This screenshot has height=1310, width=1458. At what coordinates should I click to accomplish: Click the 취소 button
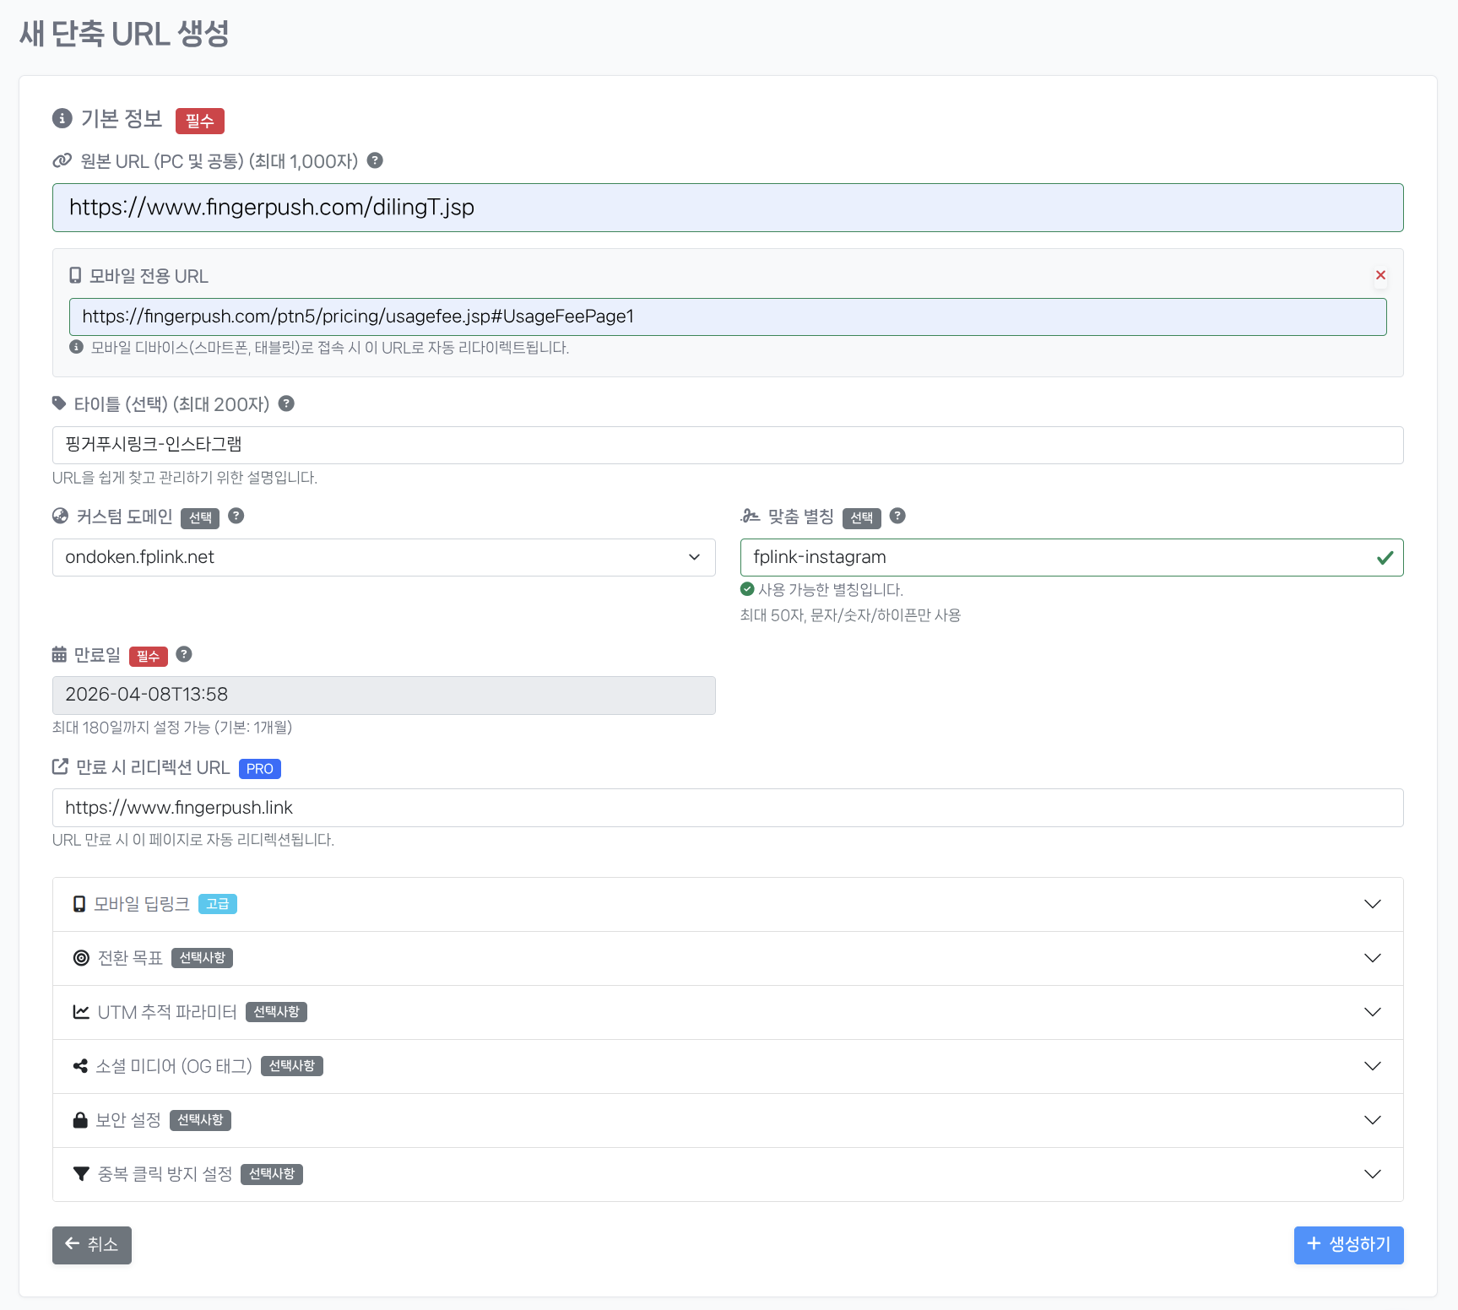click(x=92, y=1245)
